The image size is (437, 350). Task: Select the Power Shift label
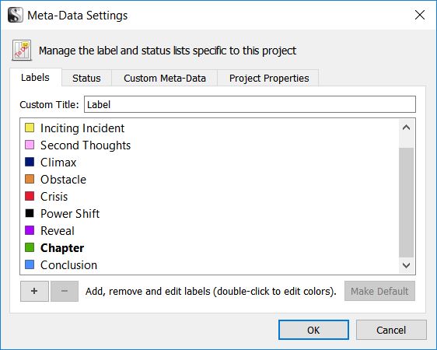70,214
